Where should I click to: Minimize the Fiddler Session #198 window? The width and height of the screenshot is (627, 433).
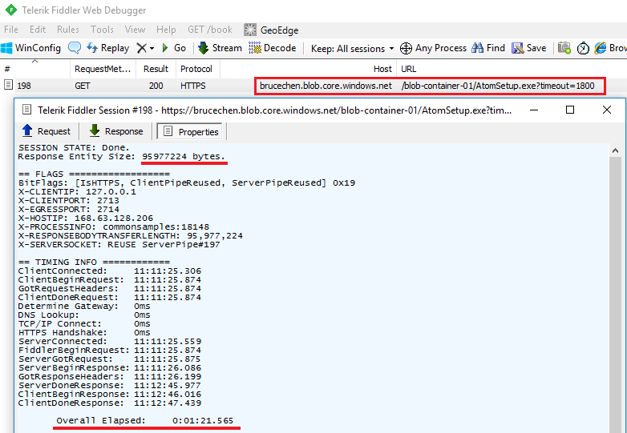(534, 110)
